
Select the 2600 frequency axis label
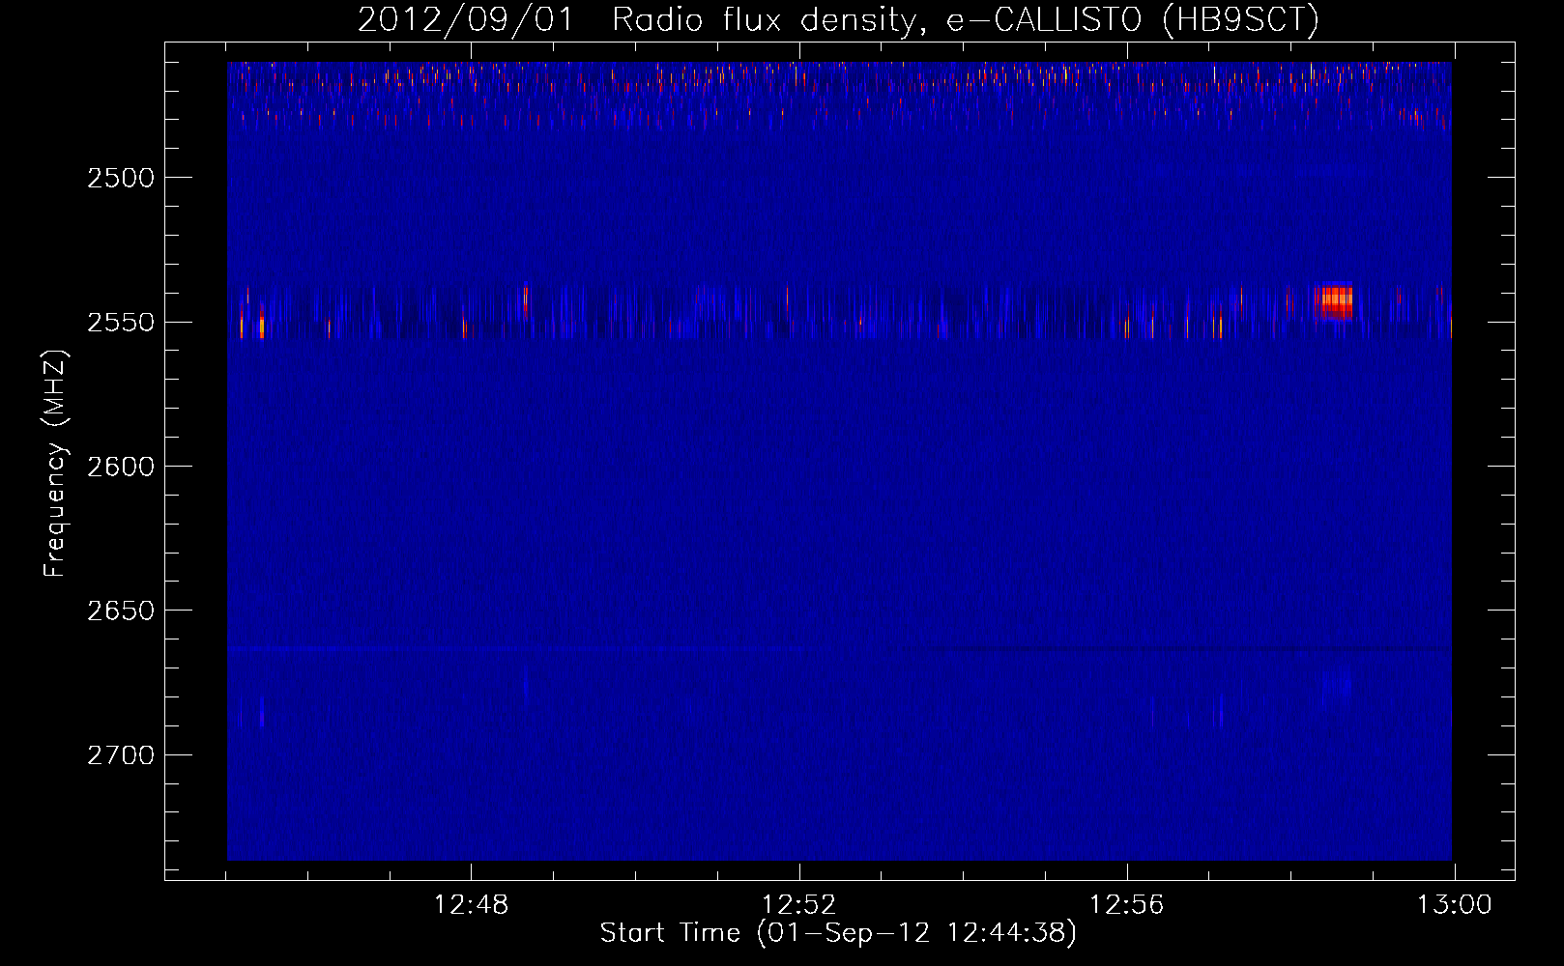point(121,467)
